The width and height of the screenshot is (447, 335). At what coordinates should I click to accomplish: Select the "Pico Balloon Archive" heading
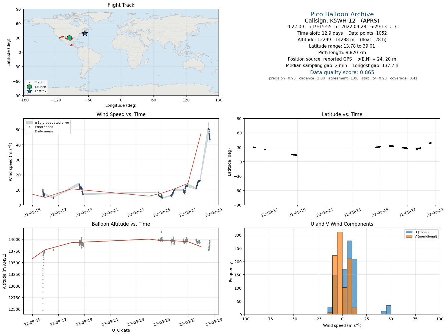tap(342, 14)
